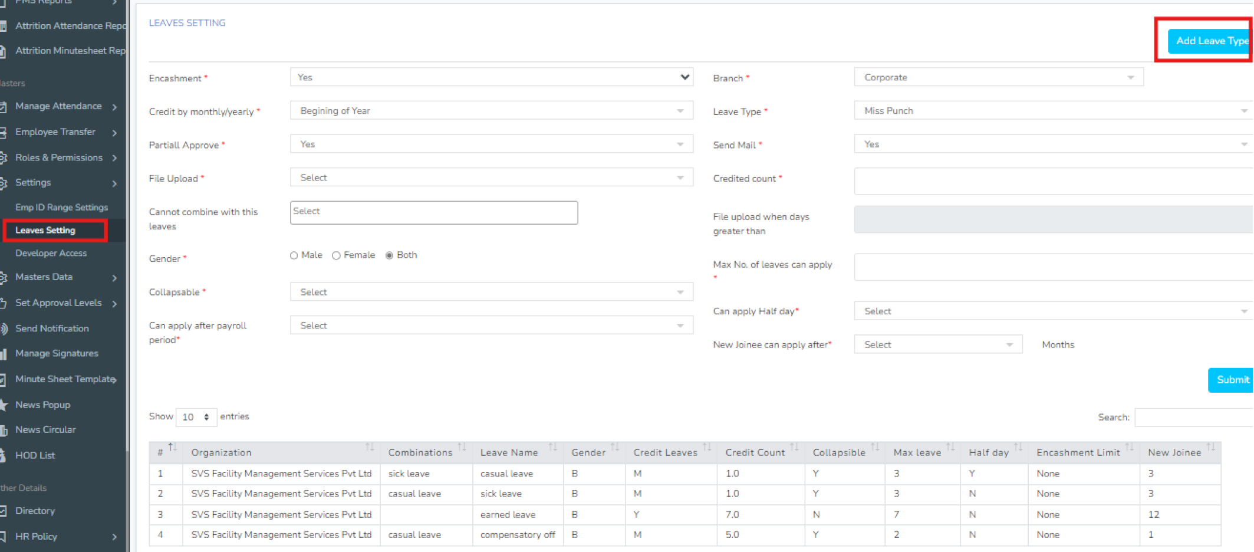The width and height of the screenshot is (1254, 552).
Task: Open the Partiall Approve dropdown
Action: point(491,144)
